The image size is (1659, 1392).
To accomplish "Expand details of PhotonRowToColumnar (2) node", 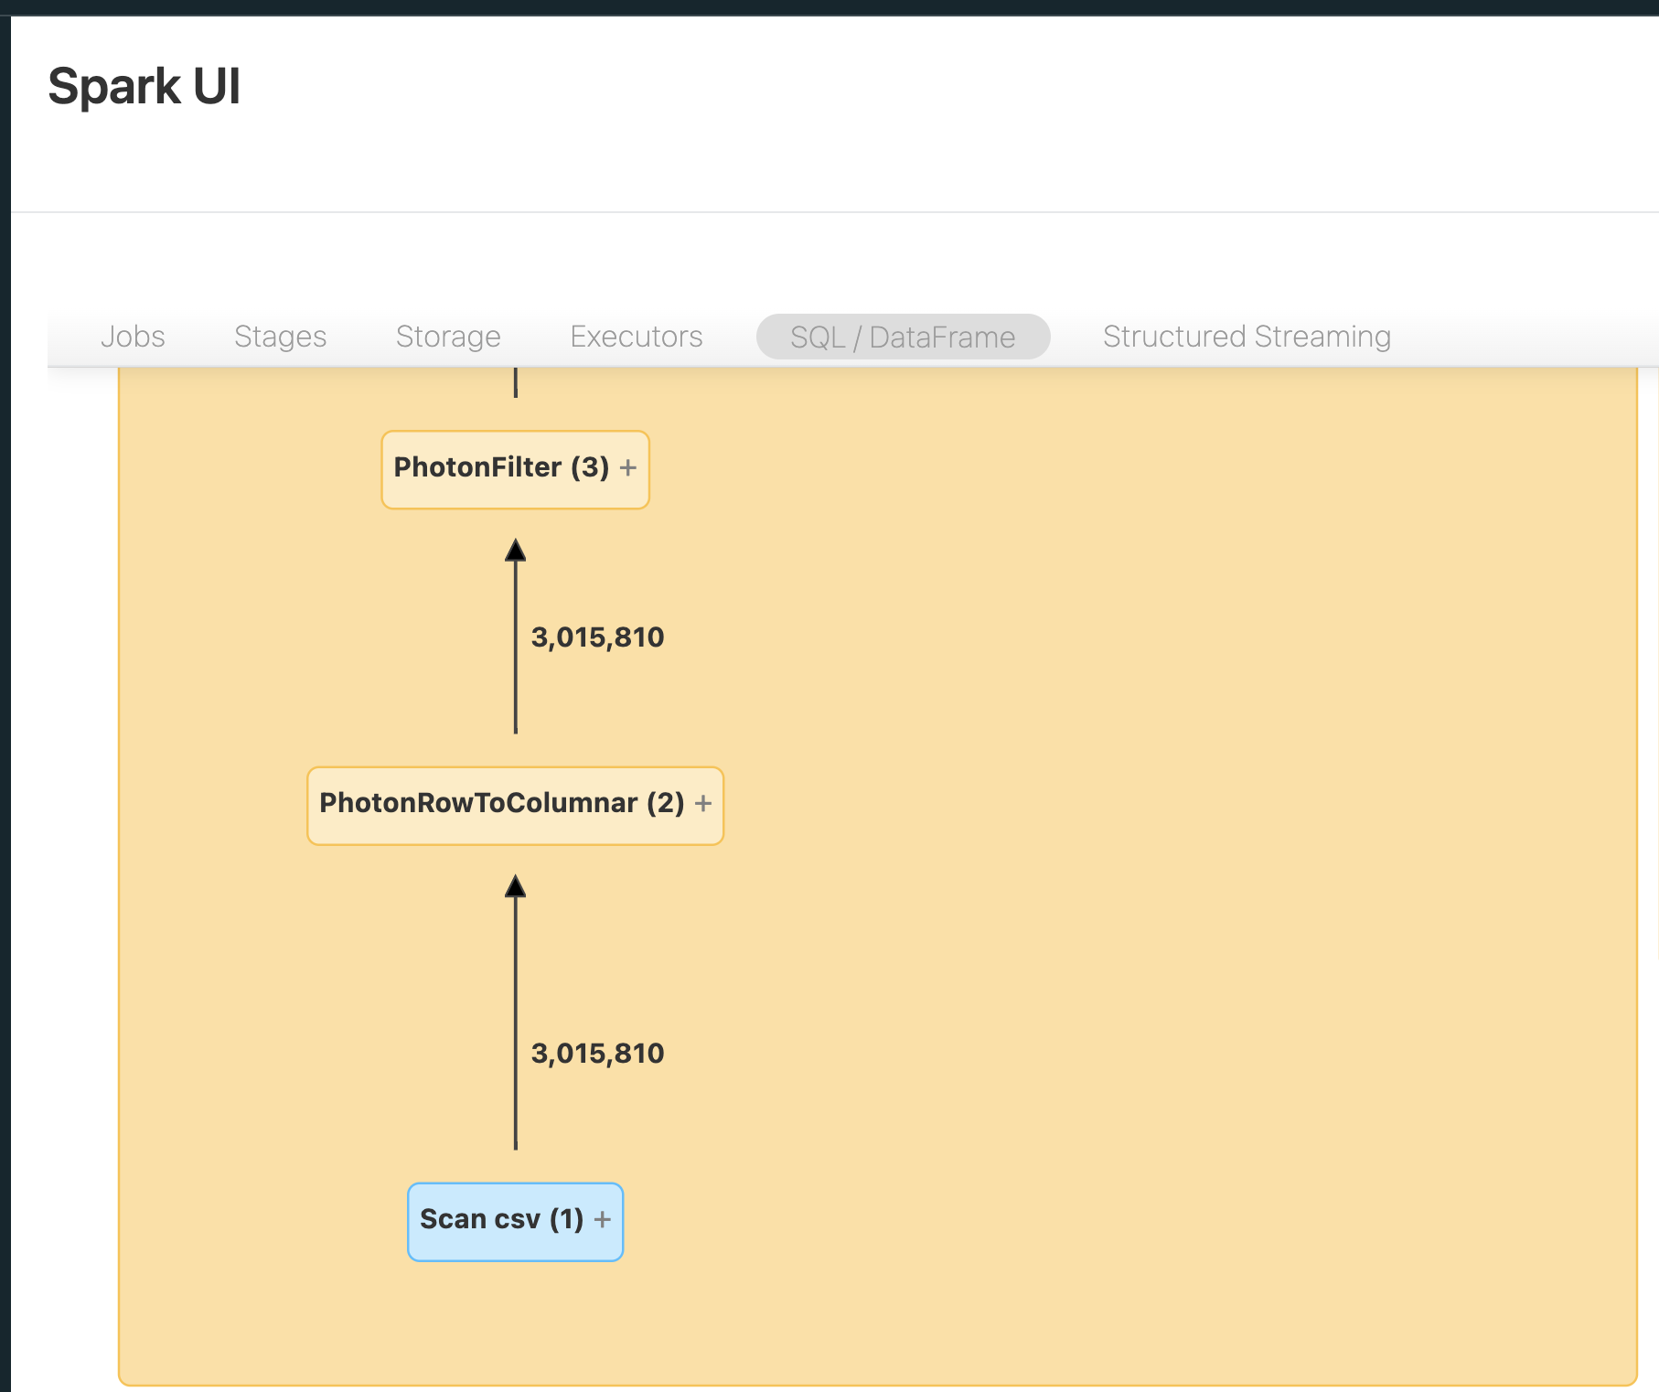I will tap(703, 804).
